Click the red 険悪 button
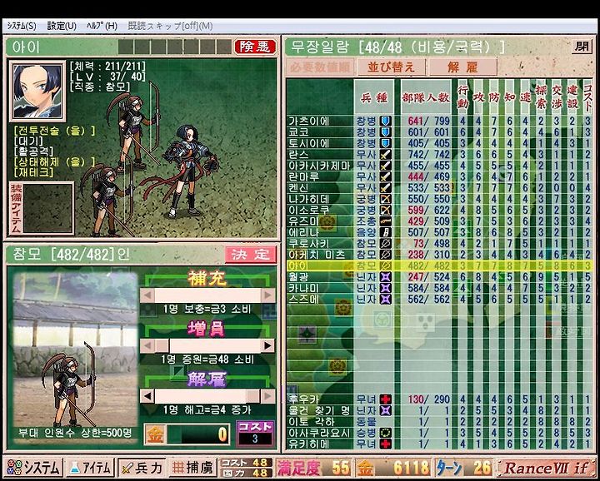 pyautogui.click(x=255, y=47)
